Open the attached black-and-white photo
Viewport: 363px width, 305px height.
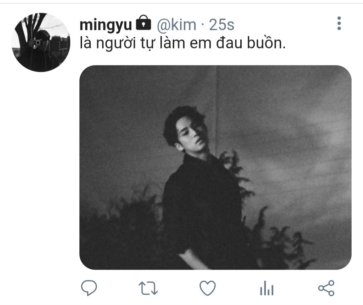coord(215,167)
